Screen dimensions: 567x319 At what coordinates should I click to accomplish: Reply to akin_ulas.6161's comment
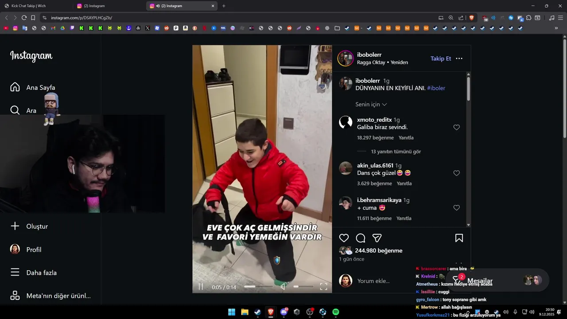pyautogui.click(x=404, y=183)
